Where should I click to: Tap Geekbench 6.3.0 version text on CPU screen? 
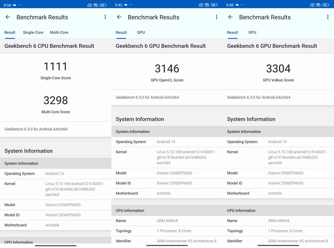coord(36,129)
